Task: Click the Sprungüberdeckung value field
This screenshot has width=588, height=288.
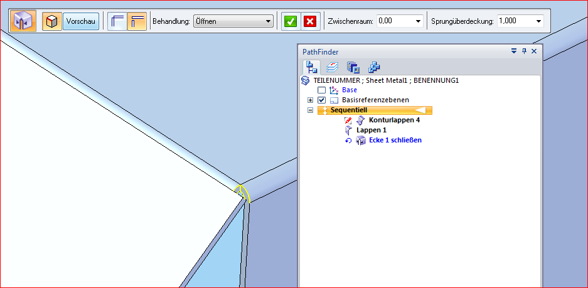Action: point(516,21)
